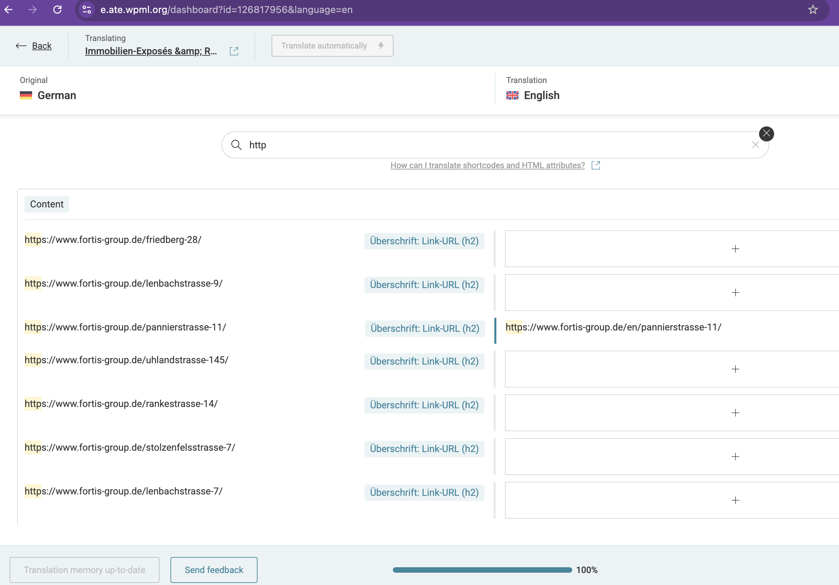
Task: Add translation with plus for stolzenfelsstrasse-7
Action: point(735,456)
